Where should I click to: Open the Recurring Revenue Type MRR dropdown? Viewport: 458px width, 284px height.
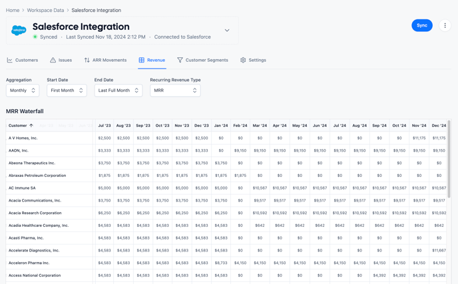pos(175,90)
